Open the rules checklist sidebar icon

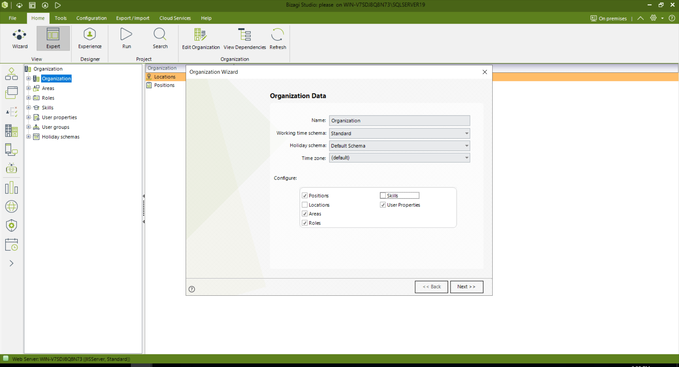(x=11, y=112)
